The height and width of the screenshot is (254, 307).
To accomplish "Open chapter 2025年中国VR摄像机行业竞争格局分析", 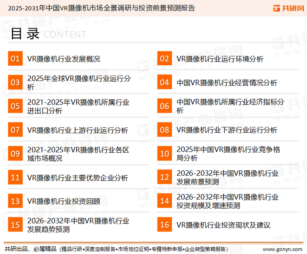I will pyautogui.click(x=228, y=154).
